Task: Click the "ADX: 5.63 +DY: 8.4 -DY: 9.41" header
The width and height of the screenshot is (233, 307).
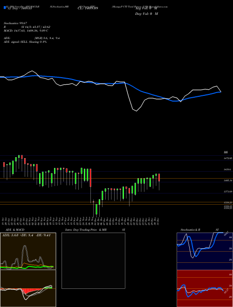Action: pos(26,235)
